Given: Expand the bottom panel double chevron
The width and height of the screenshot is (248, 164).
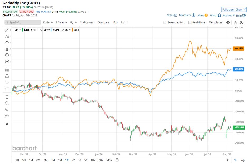Looking at the screenshot, I should (x=228, y=160).
